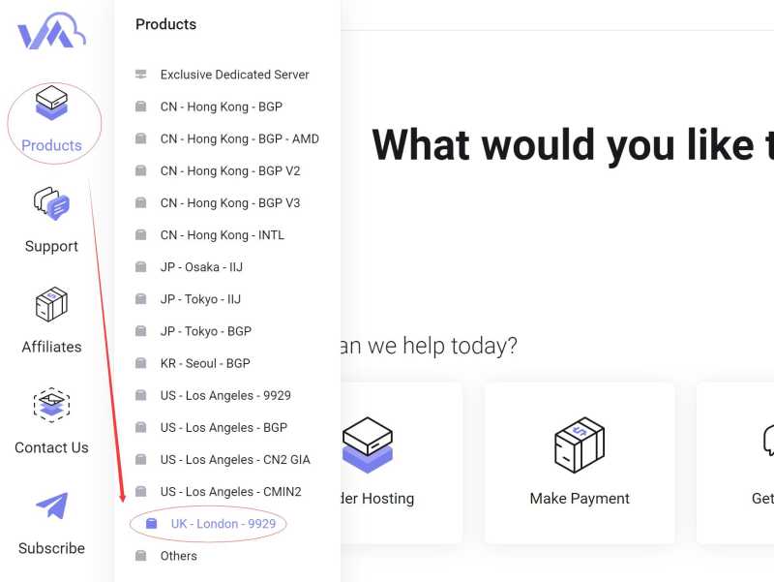Choose US - Los Angeles - 9929
The image size is (774, 582).
(225, 395)
